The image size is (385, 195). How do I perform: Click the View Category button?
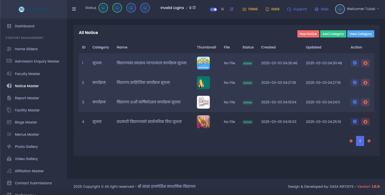tap(360, 34)
